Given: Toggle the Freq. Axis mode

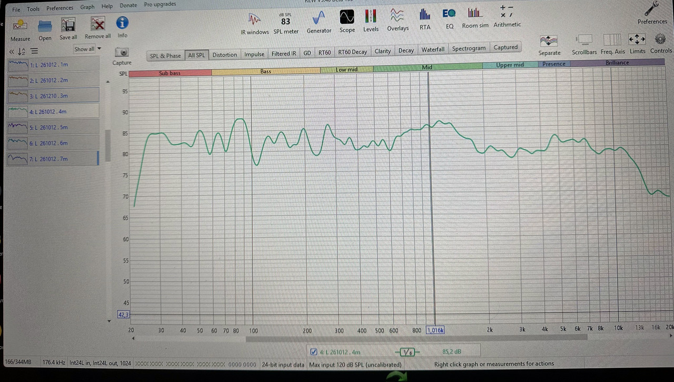Looking at the screenshot, I should tap(612, 44).
